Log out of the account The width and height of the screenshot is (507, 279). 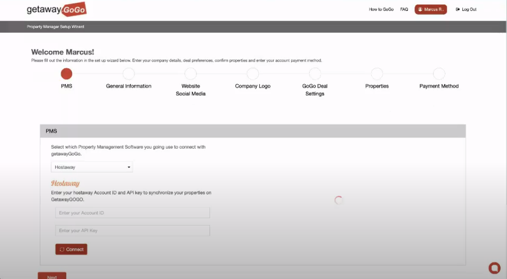click(x=466, y=9)
